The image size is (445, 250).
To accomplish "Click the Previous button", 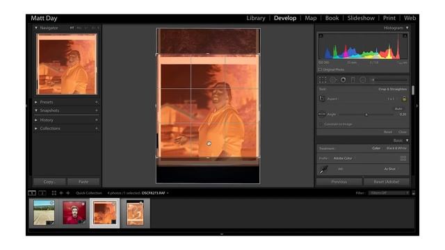I will [x=339, y=182].
